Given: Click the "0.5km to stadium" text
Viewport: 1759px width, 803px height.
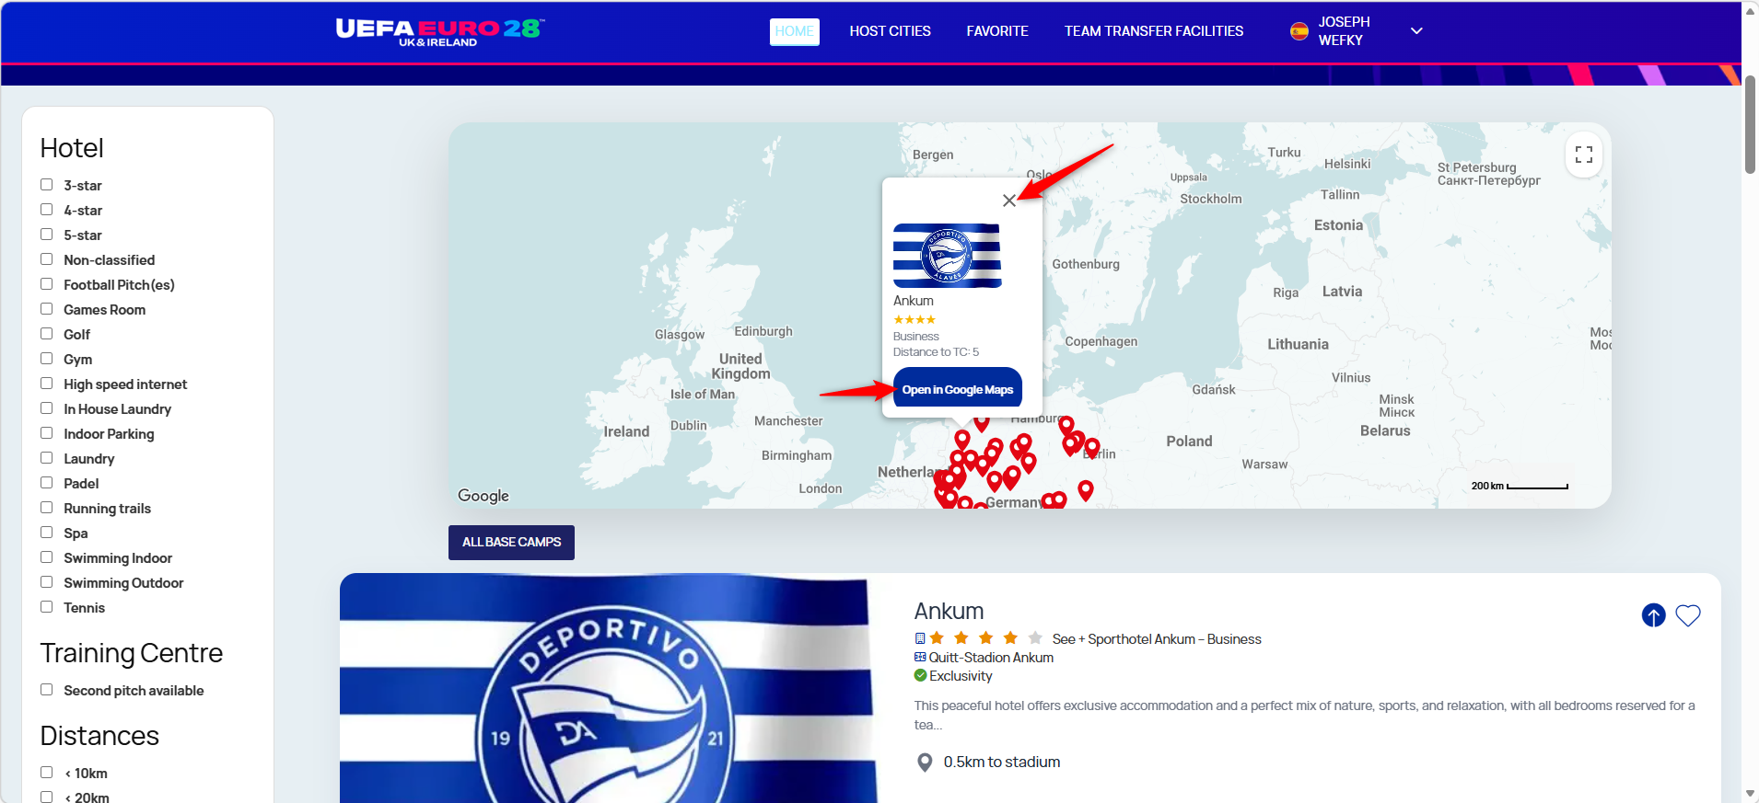Looking at the screenshot, I should click(x=1002, y=763).
